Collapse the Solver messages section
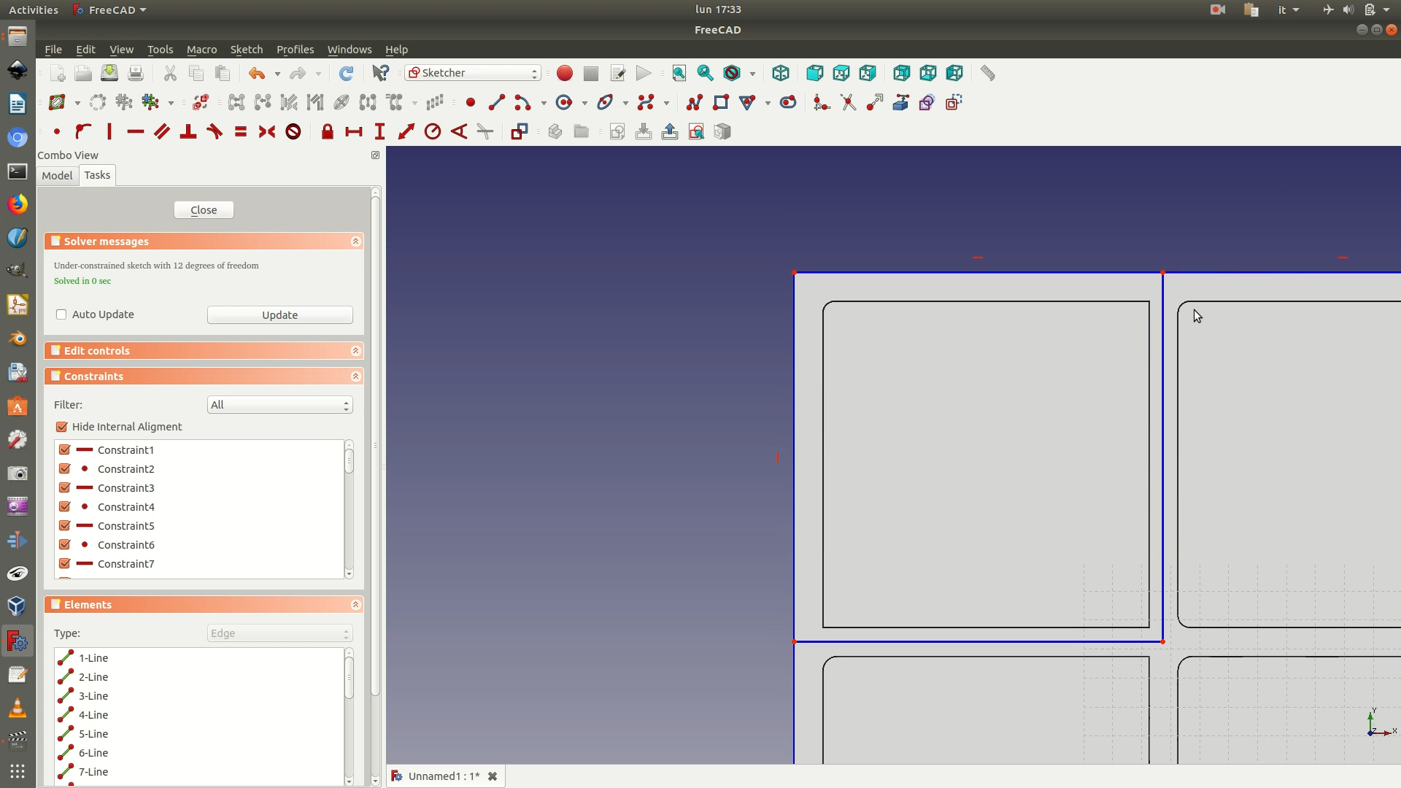The image size is (1401, 788). point(355,242)
